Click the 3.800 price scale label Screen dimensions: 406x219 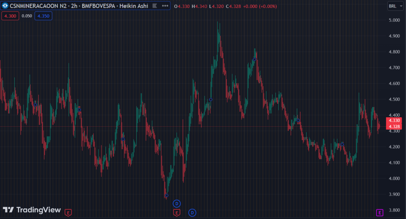(x=395, y=210)
